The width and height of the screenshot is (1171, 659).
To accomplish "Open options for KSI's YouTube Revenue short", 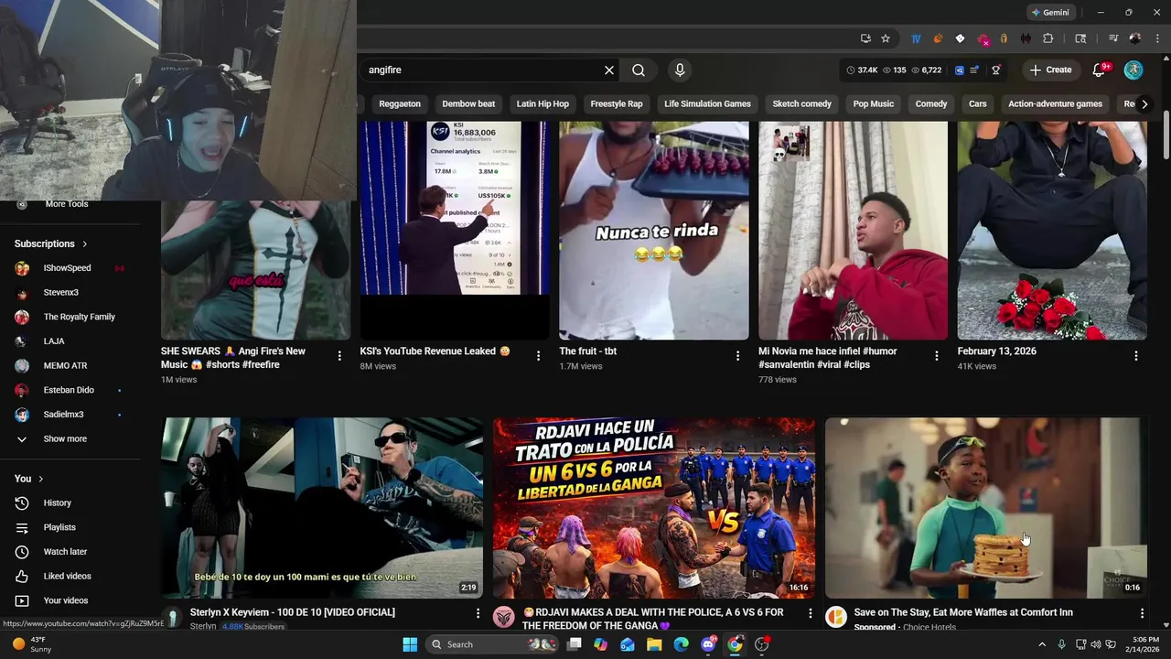I will (538, 356).
